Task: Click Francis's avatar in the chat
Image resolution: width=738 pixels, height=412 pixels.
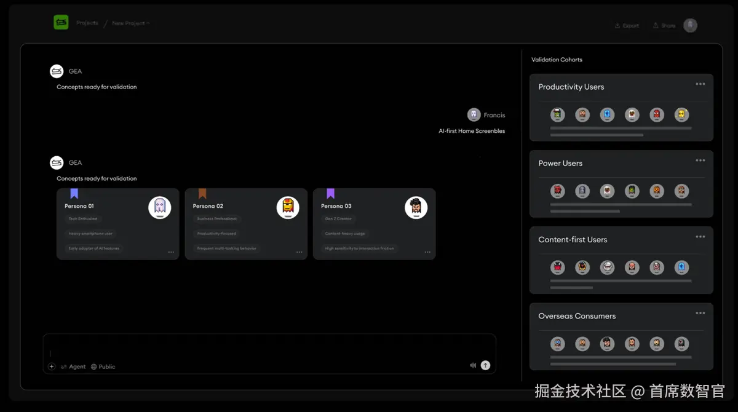Action: coord(474,115)
